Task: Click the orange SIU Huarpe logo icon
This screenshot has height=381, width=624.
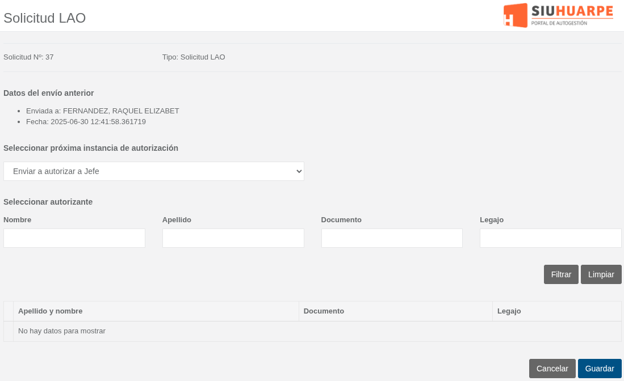Action: (516, 15)
